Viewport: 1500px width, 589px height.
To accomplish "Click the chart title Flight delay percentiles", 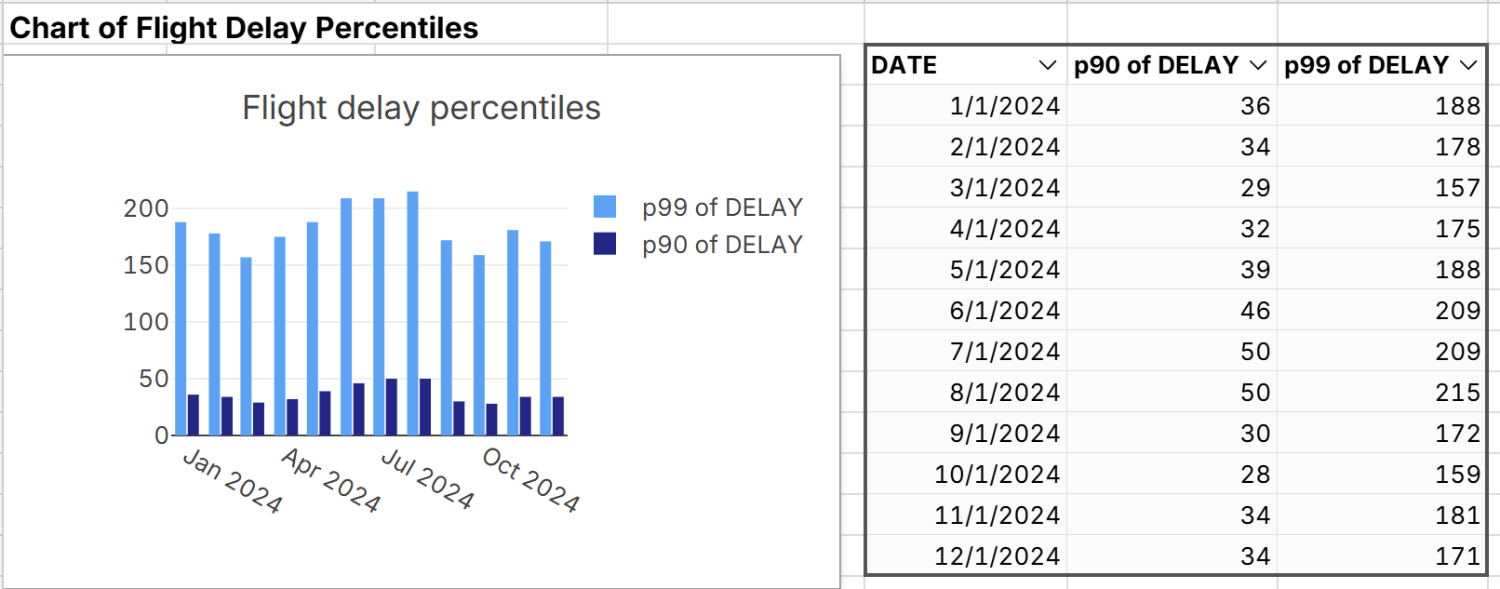I will (x=420, y=108).
